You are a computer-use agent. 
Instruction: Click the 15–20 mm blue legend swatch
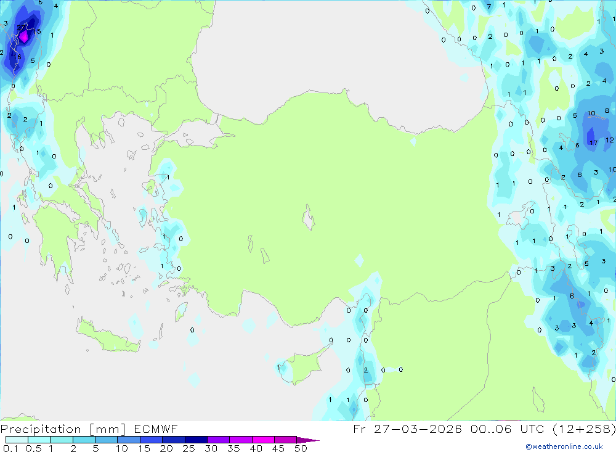point(151,440)
